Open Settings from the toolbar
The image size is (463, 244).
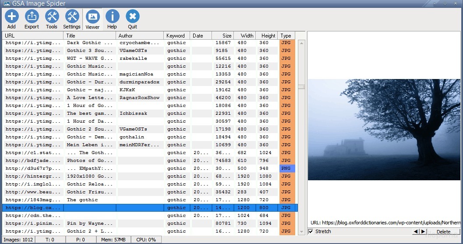click(x=72, y=20)
